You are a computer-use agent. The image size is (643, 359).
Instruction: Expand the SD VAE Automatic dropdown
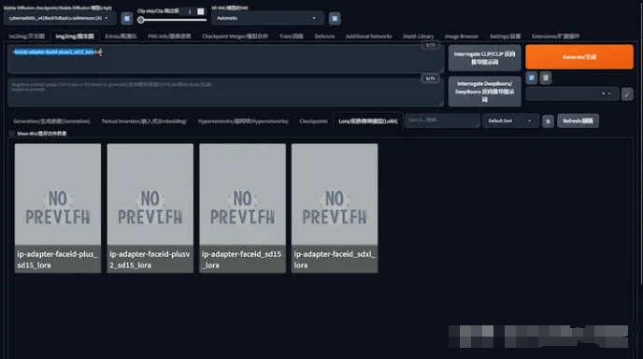[267, 19]
